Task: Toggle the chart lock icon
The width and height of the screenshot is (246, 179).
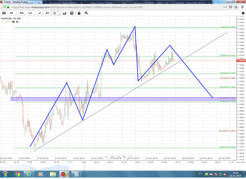Action: tap(79, 13)
